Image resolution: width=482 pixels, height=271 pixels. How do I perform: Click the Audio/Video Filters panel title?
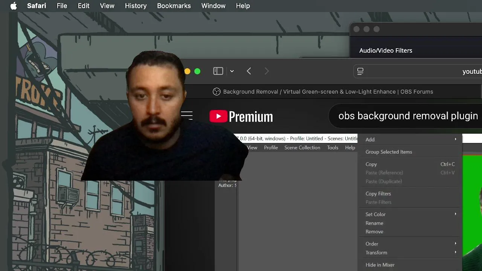coord(386,50)
